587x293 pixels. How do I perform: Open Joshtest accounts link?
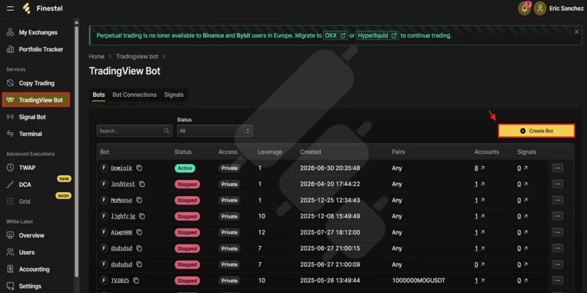tap(479, 184)
